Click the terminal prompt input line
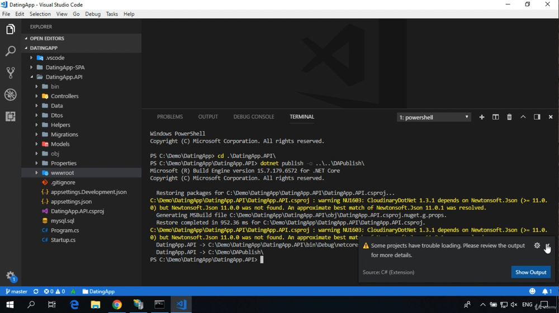This screenshot has height=313, width=559. point(207,259)
